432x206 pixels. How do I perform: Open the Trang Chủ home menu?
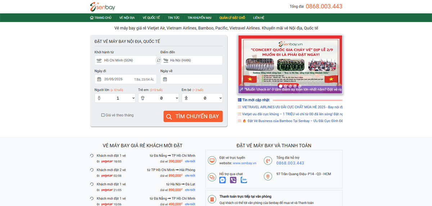tap(101, 18)
